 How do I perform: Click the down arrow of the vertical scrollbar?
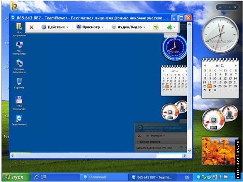[x=189, y=151]
